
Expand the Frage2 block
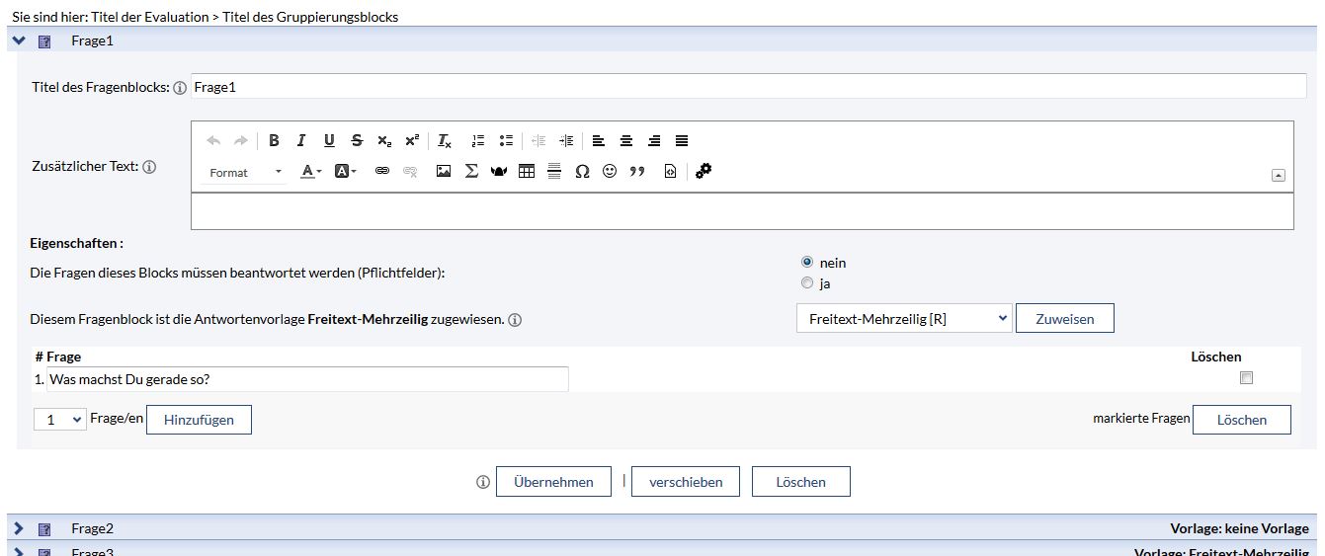pos(19,529)
